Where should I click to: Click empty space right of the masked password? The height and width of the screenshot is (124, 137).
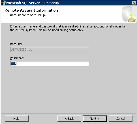52,64
